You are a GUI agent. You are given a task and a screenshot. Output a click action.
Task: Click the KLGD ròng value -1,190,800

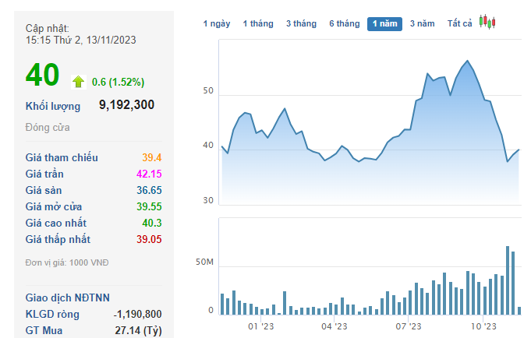tap(137, 313)
